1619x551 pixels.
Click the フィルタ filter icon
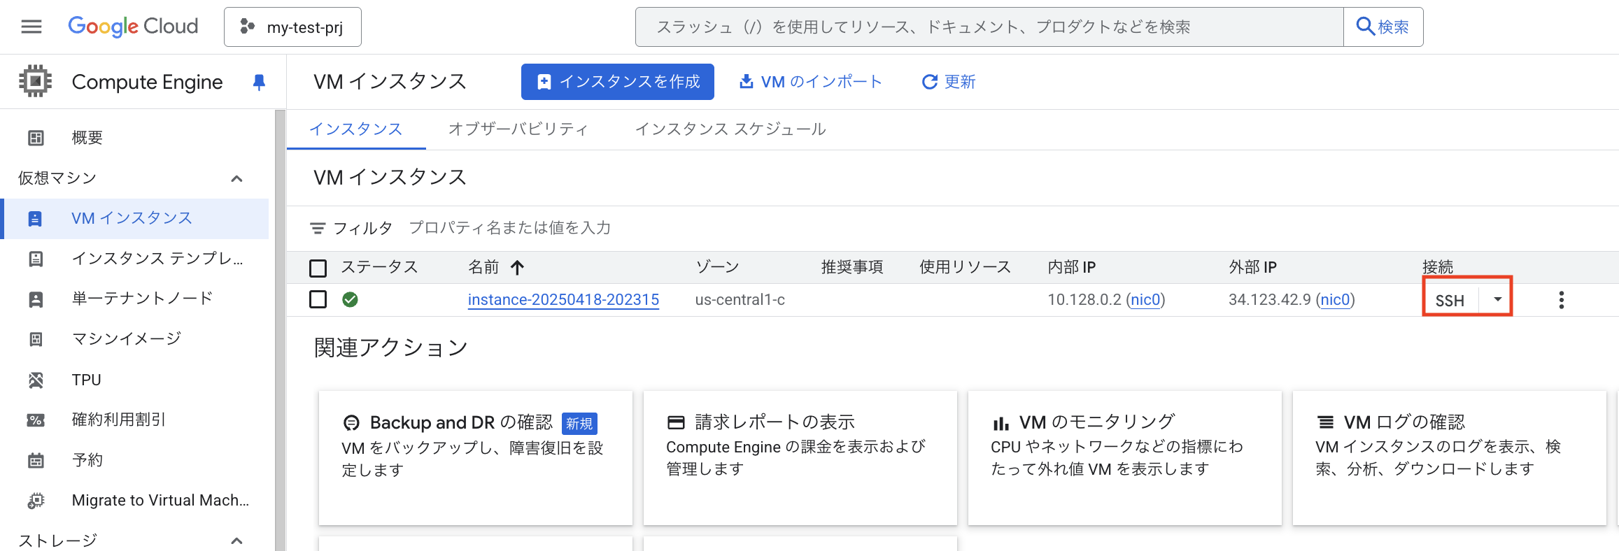pos(318,228)
